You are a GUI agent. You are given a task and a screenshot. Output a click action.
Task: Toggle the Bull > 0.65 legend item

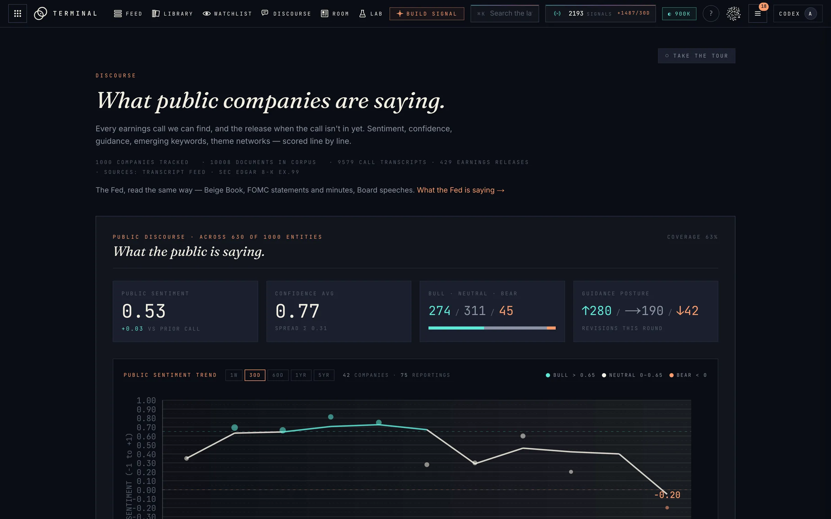coord(571,375)
